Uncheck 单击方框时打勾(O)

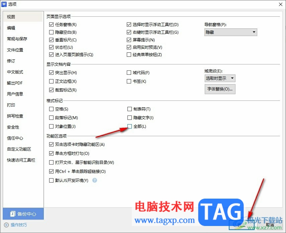click(51, 154)
